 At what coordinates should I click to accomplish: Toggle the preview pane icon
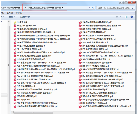coord(126,17)
